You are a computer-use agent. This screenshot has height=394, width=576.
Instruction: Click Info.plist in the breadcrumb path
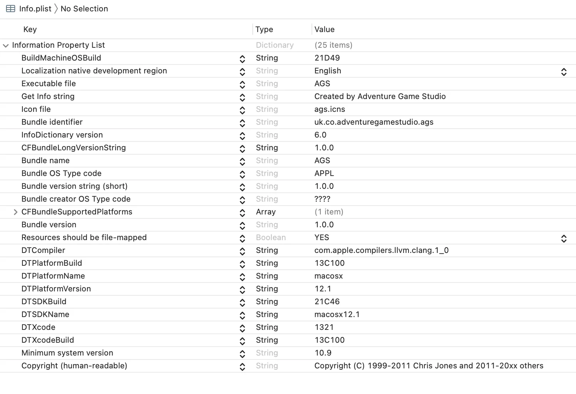35,9
